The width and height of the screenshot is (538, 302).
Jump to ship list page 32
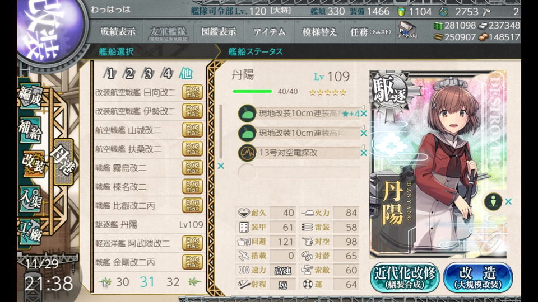pyautogui.click(x=173, y=282)
